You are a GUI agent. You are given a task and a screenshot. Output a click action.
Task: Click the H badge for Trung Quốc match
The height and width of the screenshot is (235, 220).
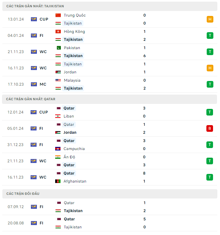(x=209, y=19)
